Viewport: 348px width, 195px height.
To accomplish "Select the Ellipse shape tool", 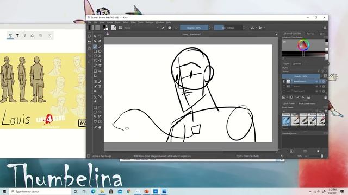I will click(x=100, y=51).
